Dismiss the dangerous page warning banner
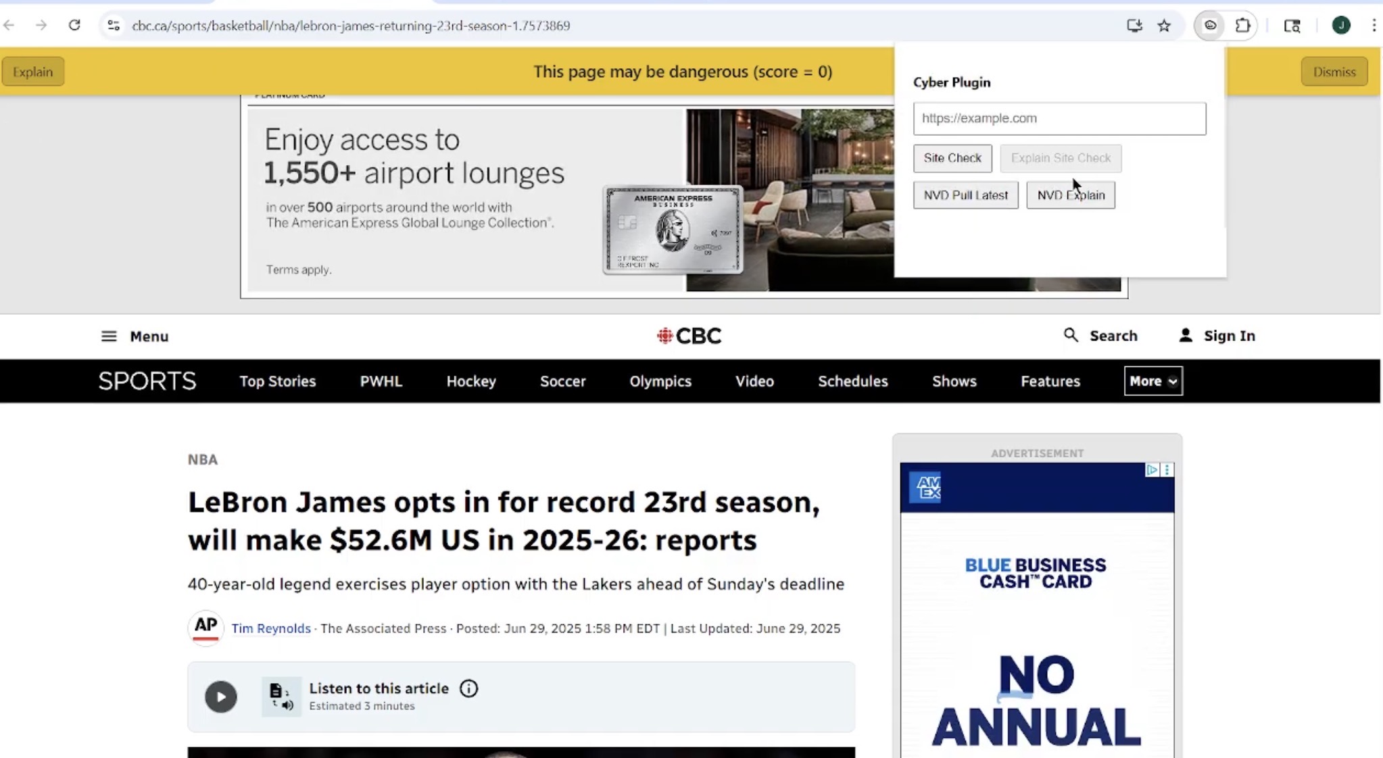Image resolution: width=1383 pixels, height=758 pixels. pos(1334,72)
